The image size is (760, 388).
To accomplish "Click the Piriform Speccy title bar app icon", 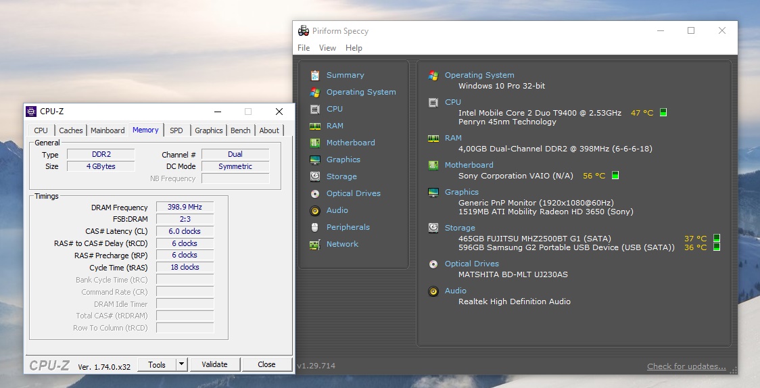I will (304, 31).
